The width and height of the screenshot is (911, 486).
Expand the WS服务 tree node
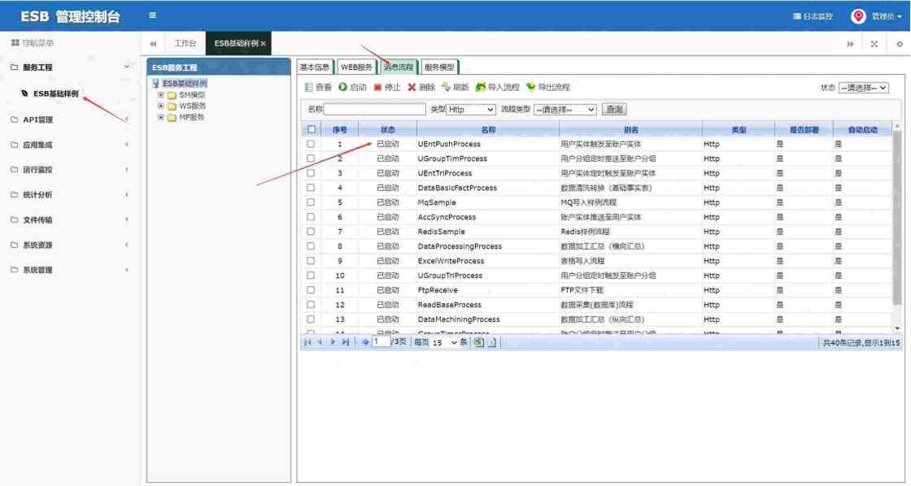161,106
